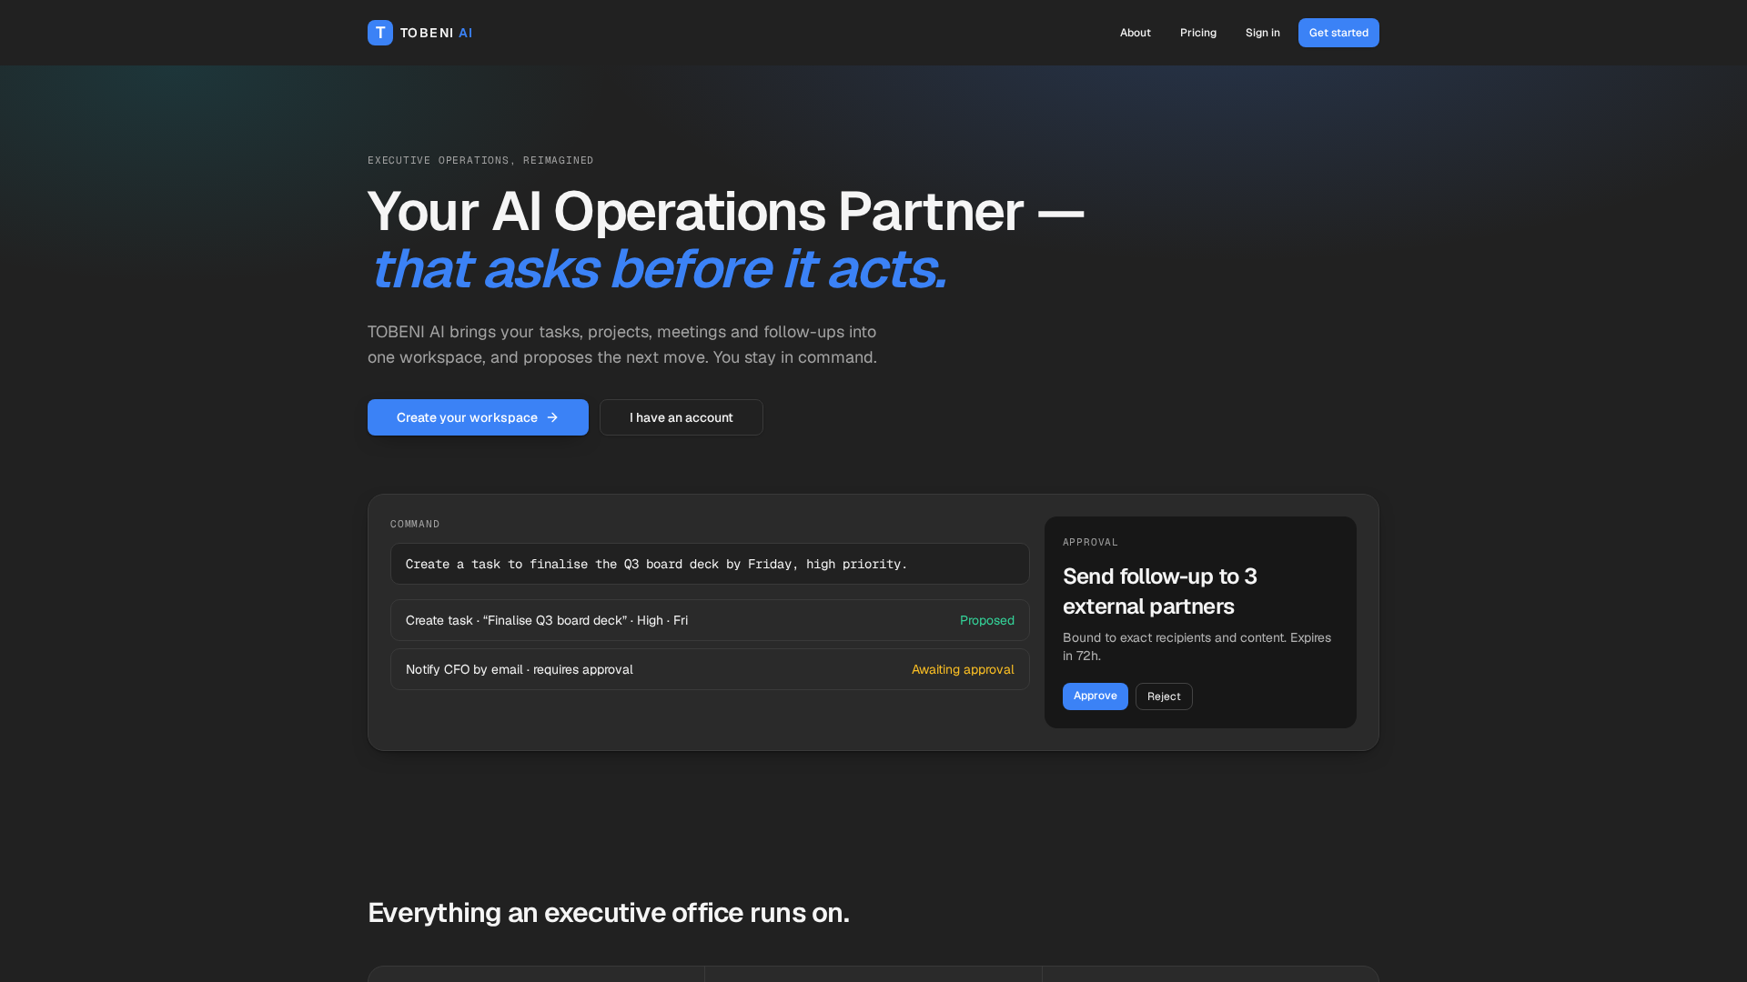
Task: Approve the follow-up to external partners
Action: [x=1095, y=696]
